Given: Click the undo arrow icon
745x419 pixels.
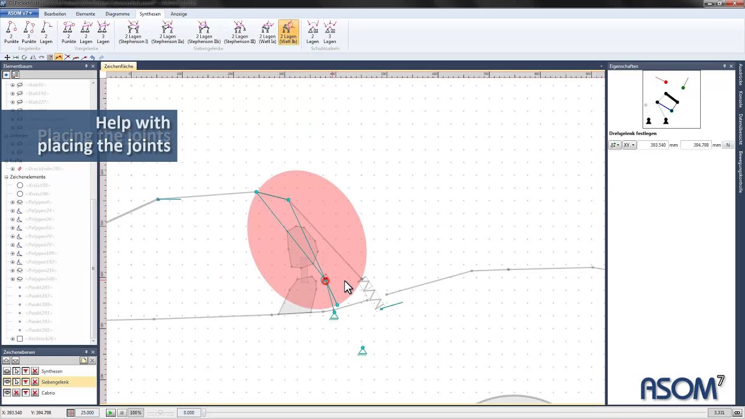Looking at the screenshot, I should [93, 57].
